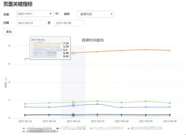Click the list icon beside page dropdown
Viewport: 186px width, 136px height.
[57, 13]
